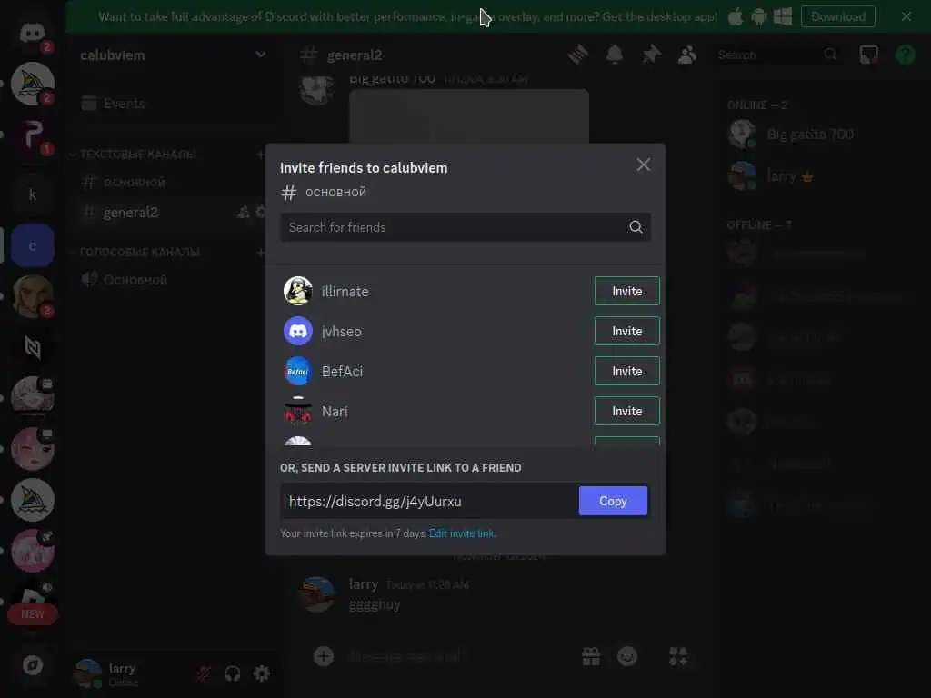
Task: Toggle headphones deafen in user panel
Action: 233,673
